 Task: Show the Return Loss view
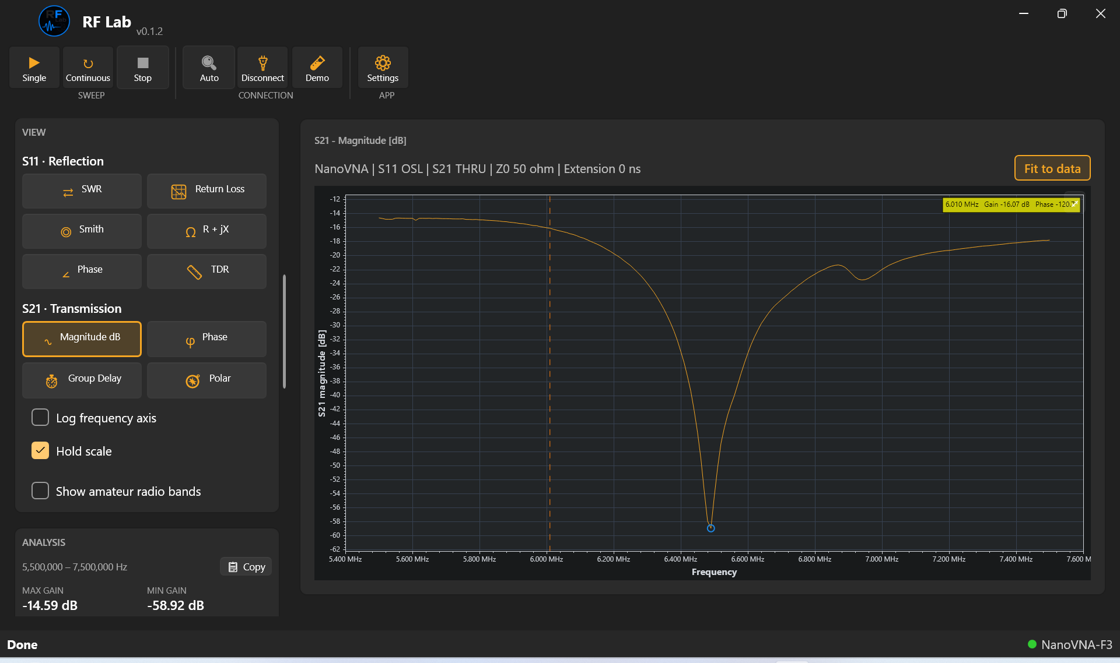coord(206,191)
